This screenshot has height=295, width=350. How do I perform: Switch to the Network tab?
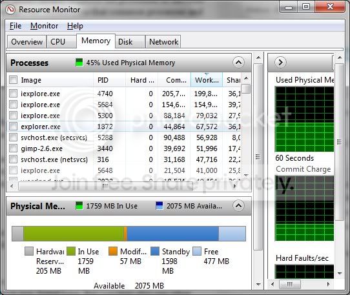click(163, 42)
